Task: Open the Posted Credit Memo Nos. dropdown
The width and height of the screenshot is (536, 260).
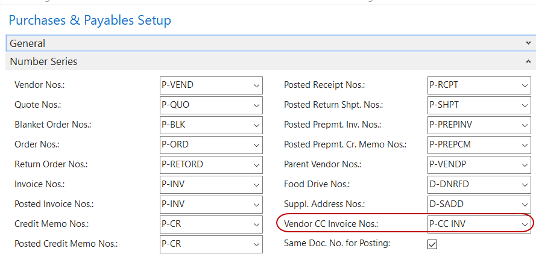Action: pos(256,244)
